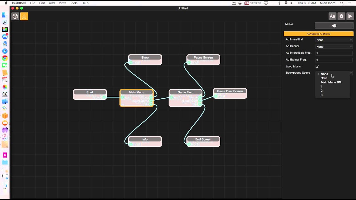Select the orange mind map view icon
356x200 pixels.
pyautogui.click(x=24, y=16)
